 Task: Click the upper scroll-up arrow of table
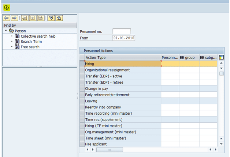tap(221, 63)
